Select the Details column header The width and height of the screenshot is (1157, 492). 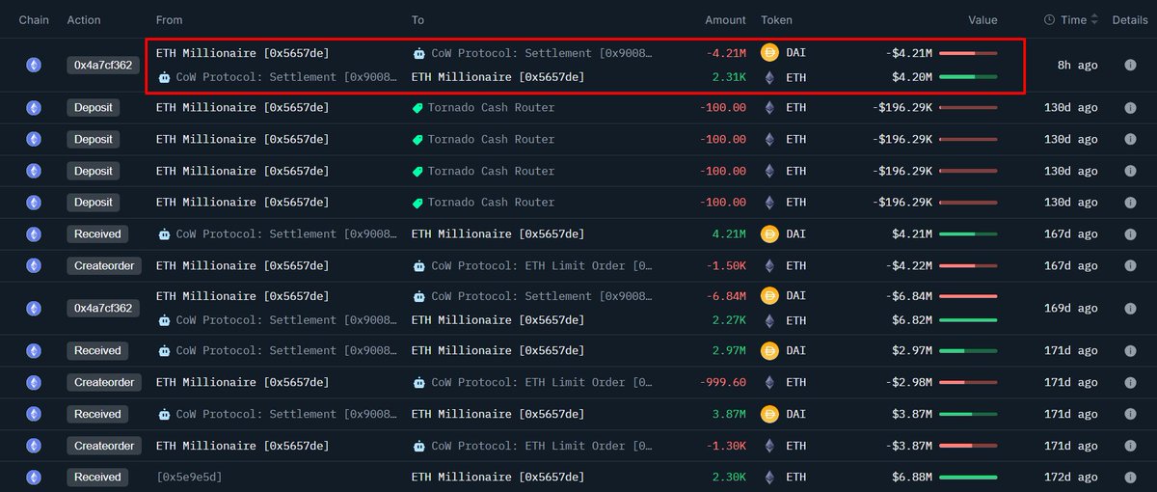click(1130, 20)
